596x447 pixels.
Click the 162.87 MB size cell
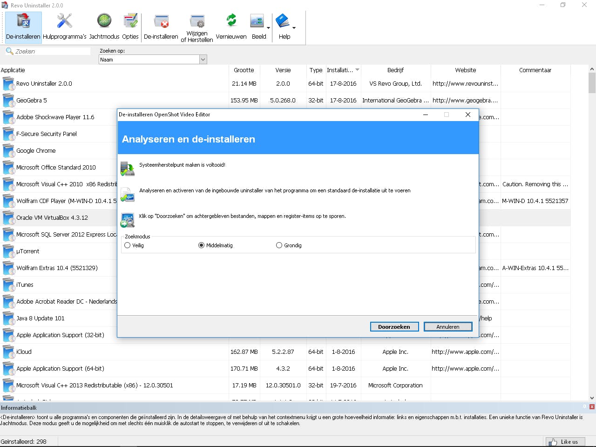[x=244, y=352]
